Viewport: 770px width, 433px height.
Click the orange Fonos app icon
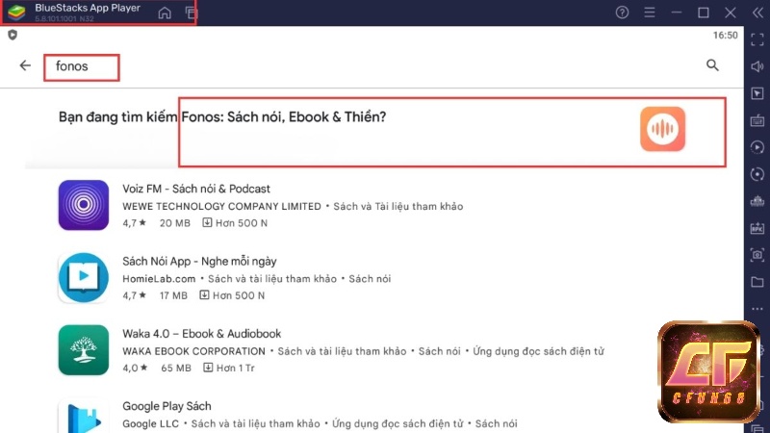pyautogui.click(x=662, y=129)
